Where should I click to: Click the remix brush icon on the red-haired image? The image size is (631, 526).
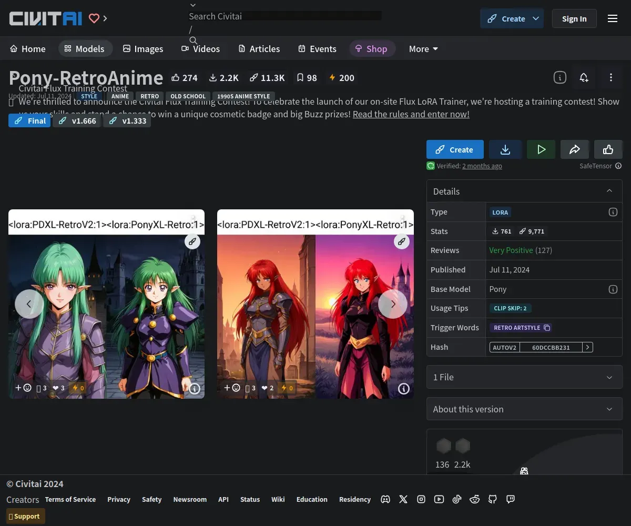[x=402, y=241]
